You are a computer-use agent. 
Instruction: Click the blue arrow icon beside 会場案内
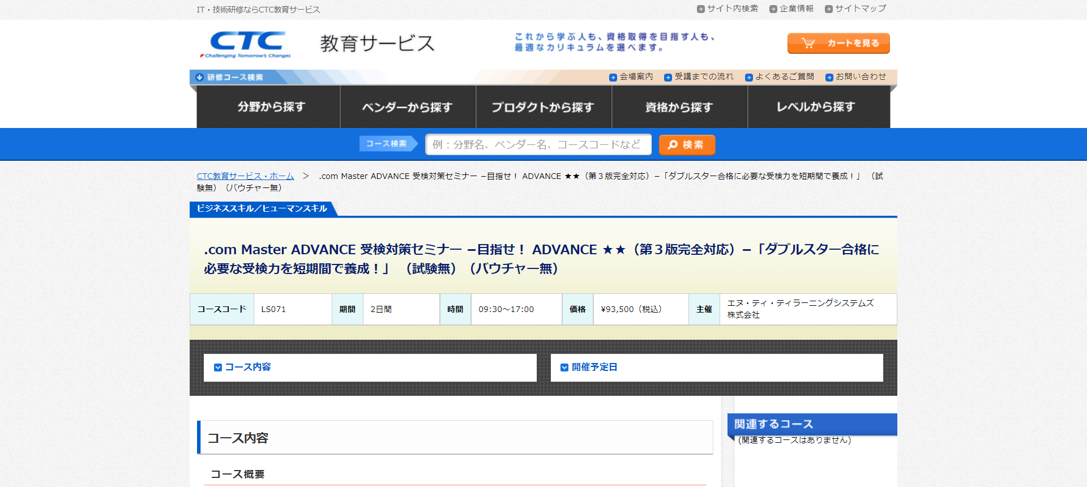click(x=613, y=78)
